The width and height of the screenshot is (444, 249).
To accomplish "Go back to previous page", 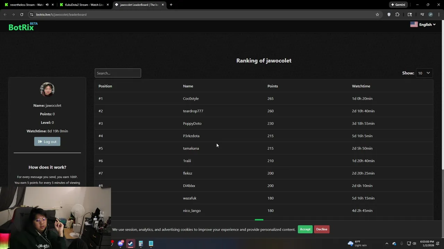I will point(5,15).
